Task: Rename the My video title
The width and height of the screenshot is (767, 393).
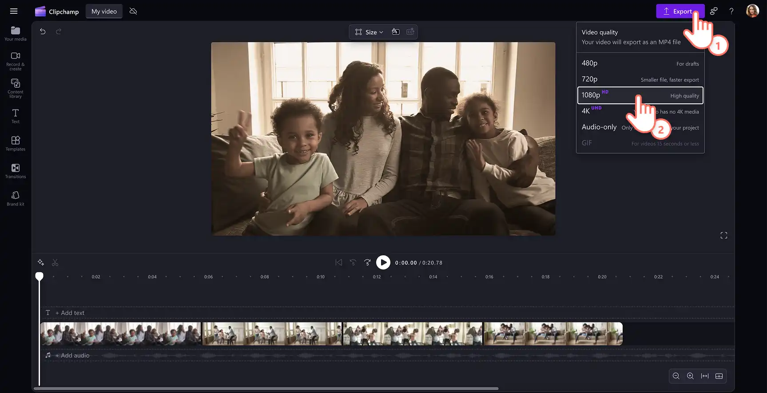Action: coord(104,12)
